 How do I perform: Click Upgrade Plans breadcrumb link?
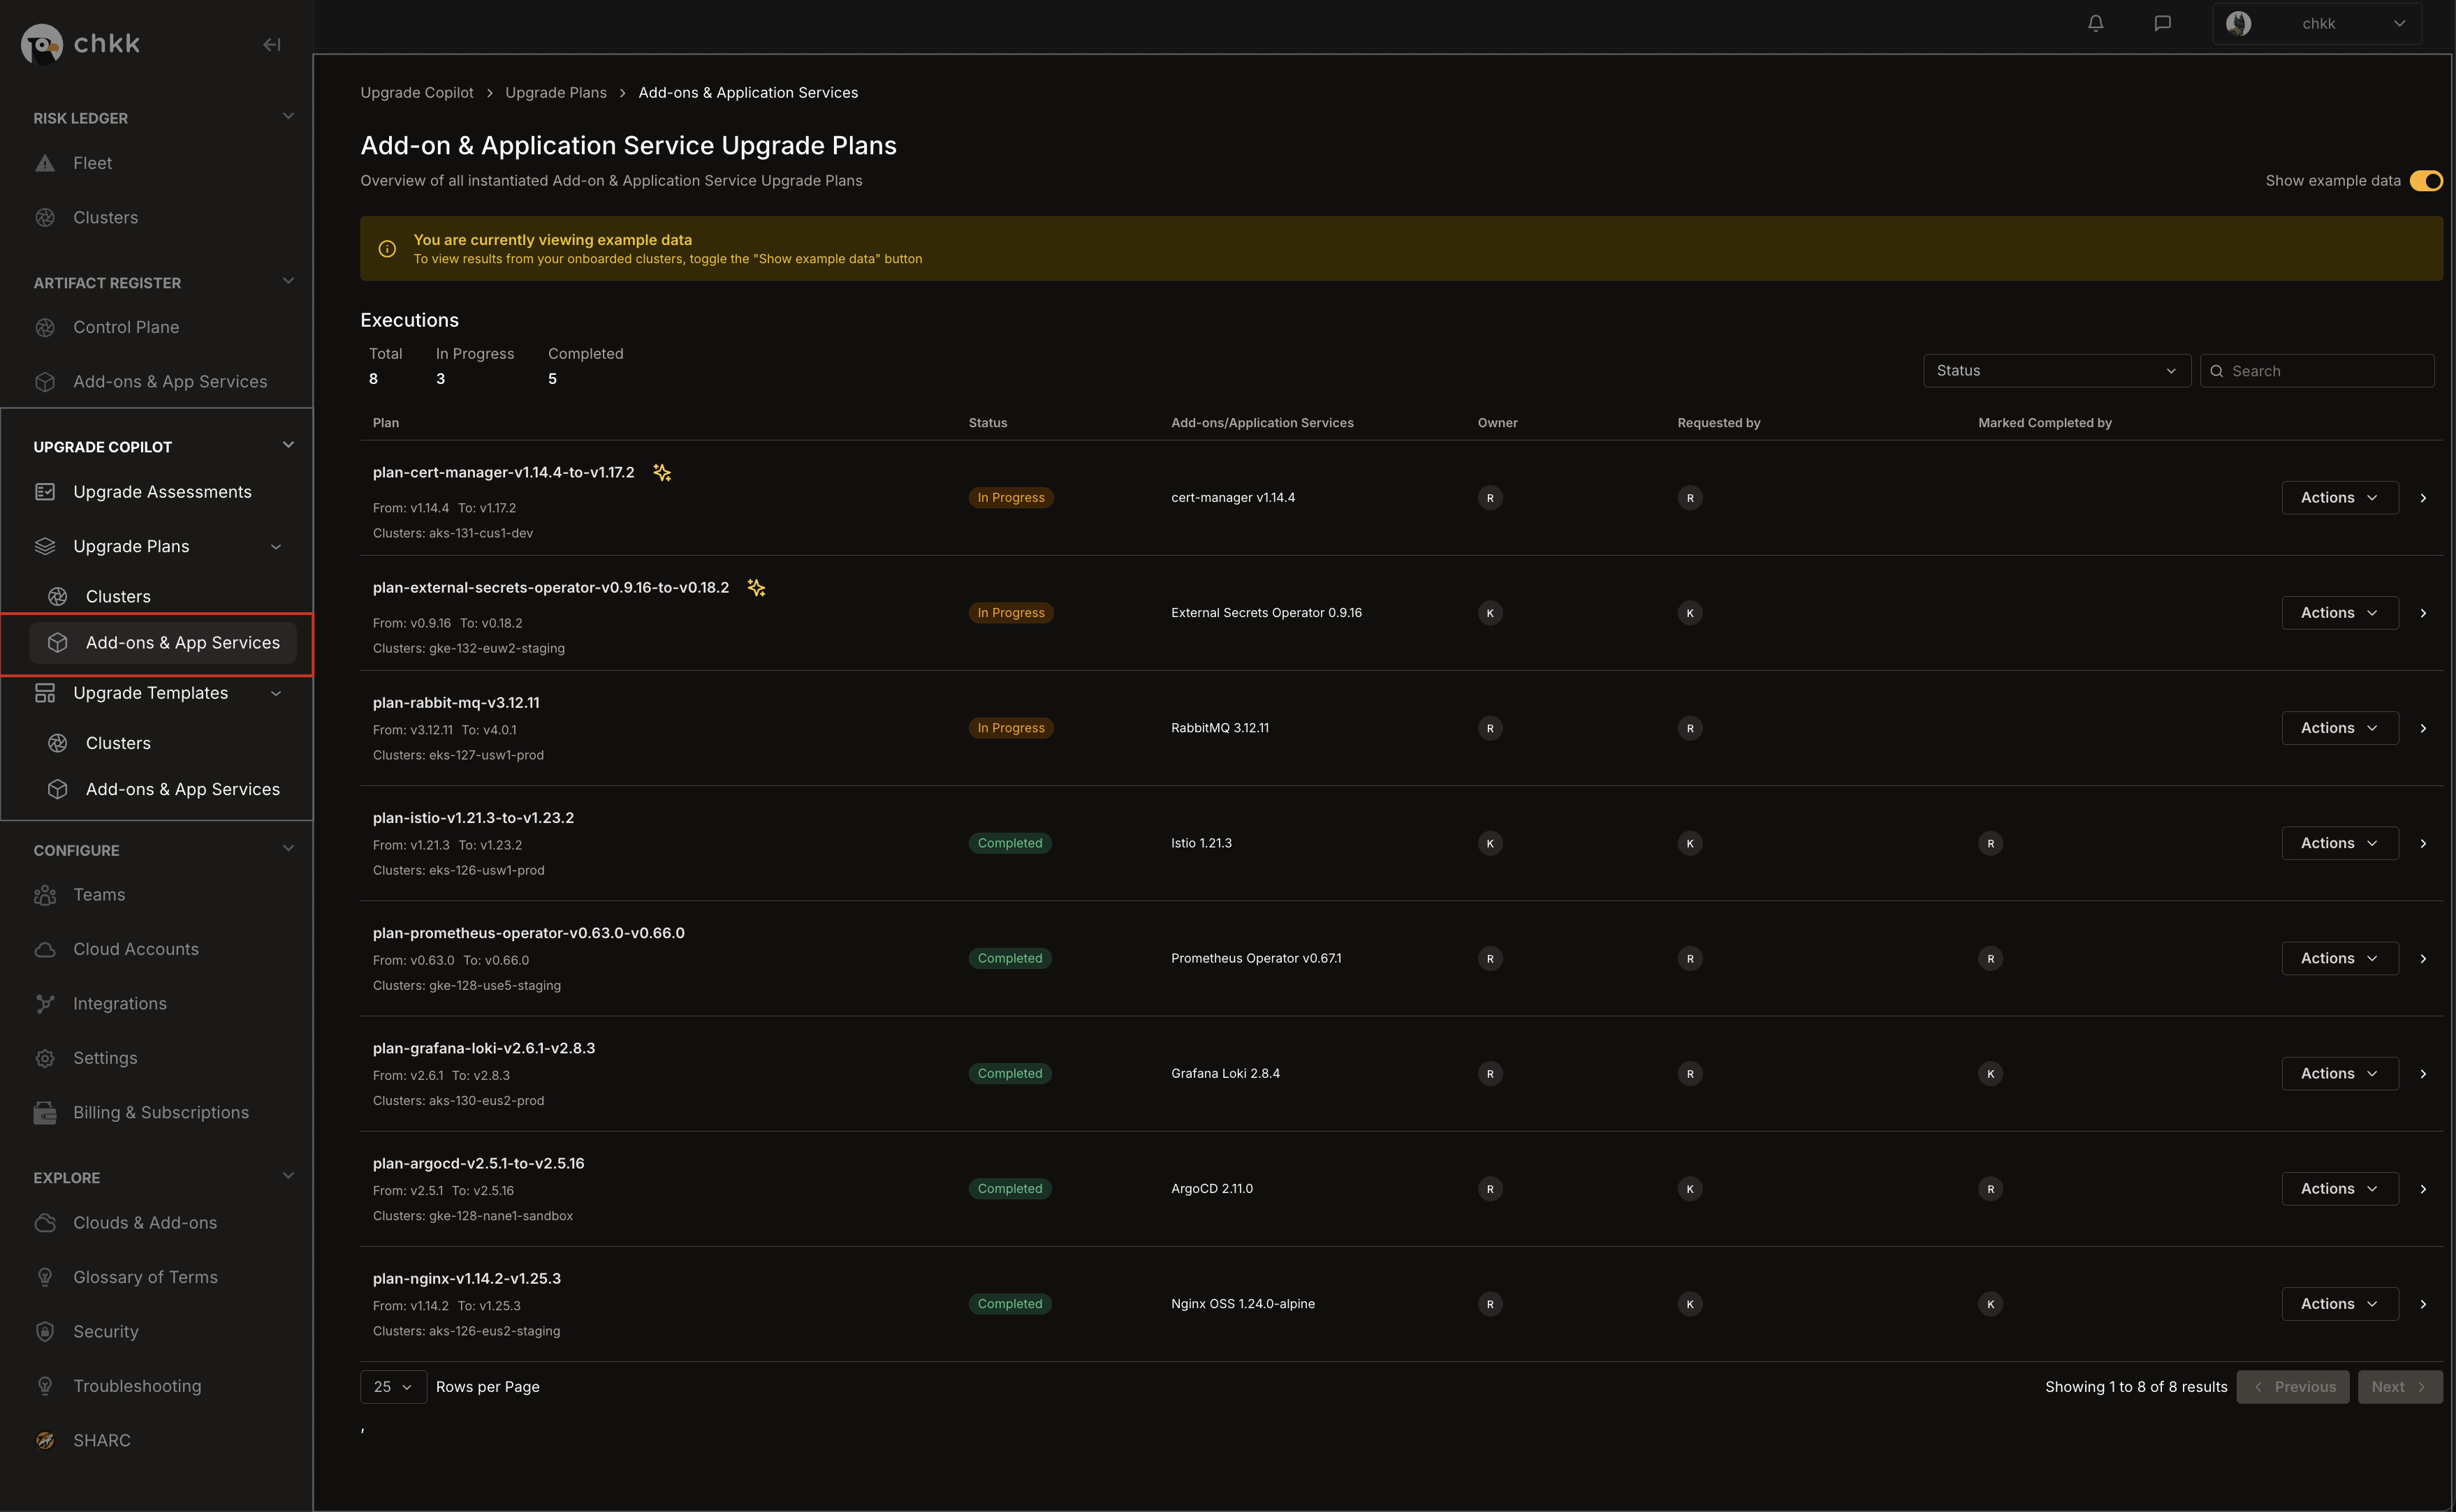[555, 93]
